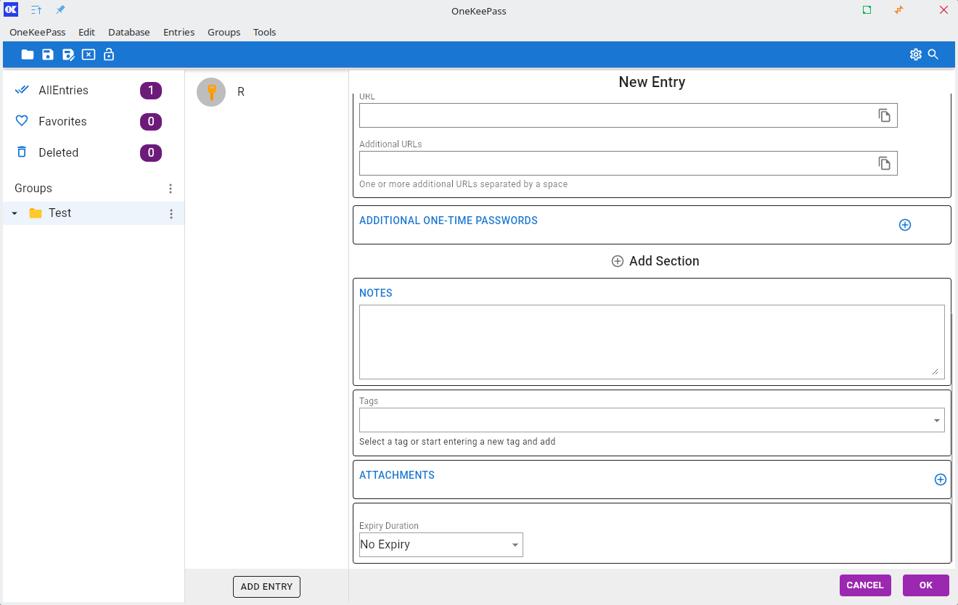958x605 pixels.
Task: Click the open database folder icon
Action: coord(28,54)
